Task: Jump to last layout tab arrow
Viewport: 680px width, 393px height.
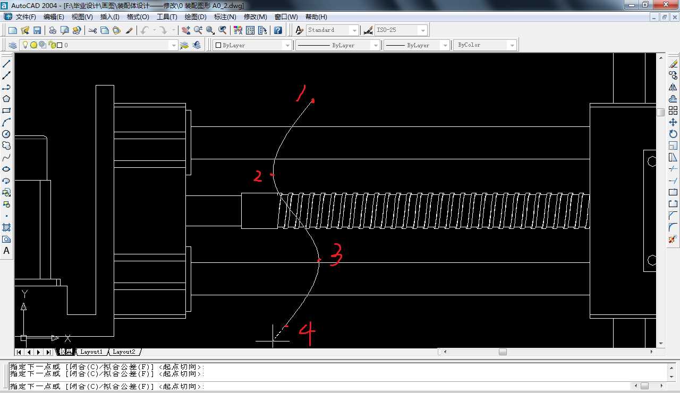Action: coord(49,352)
